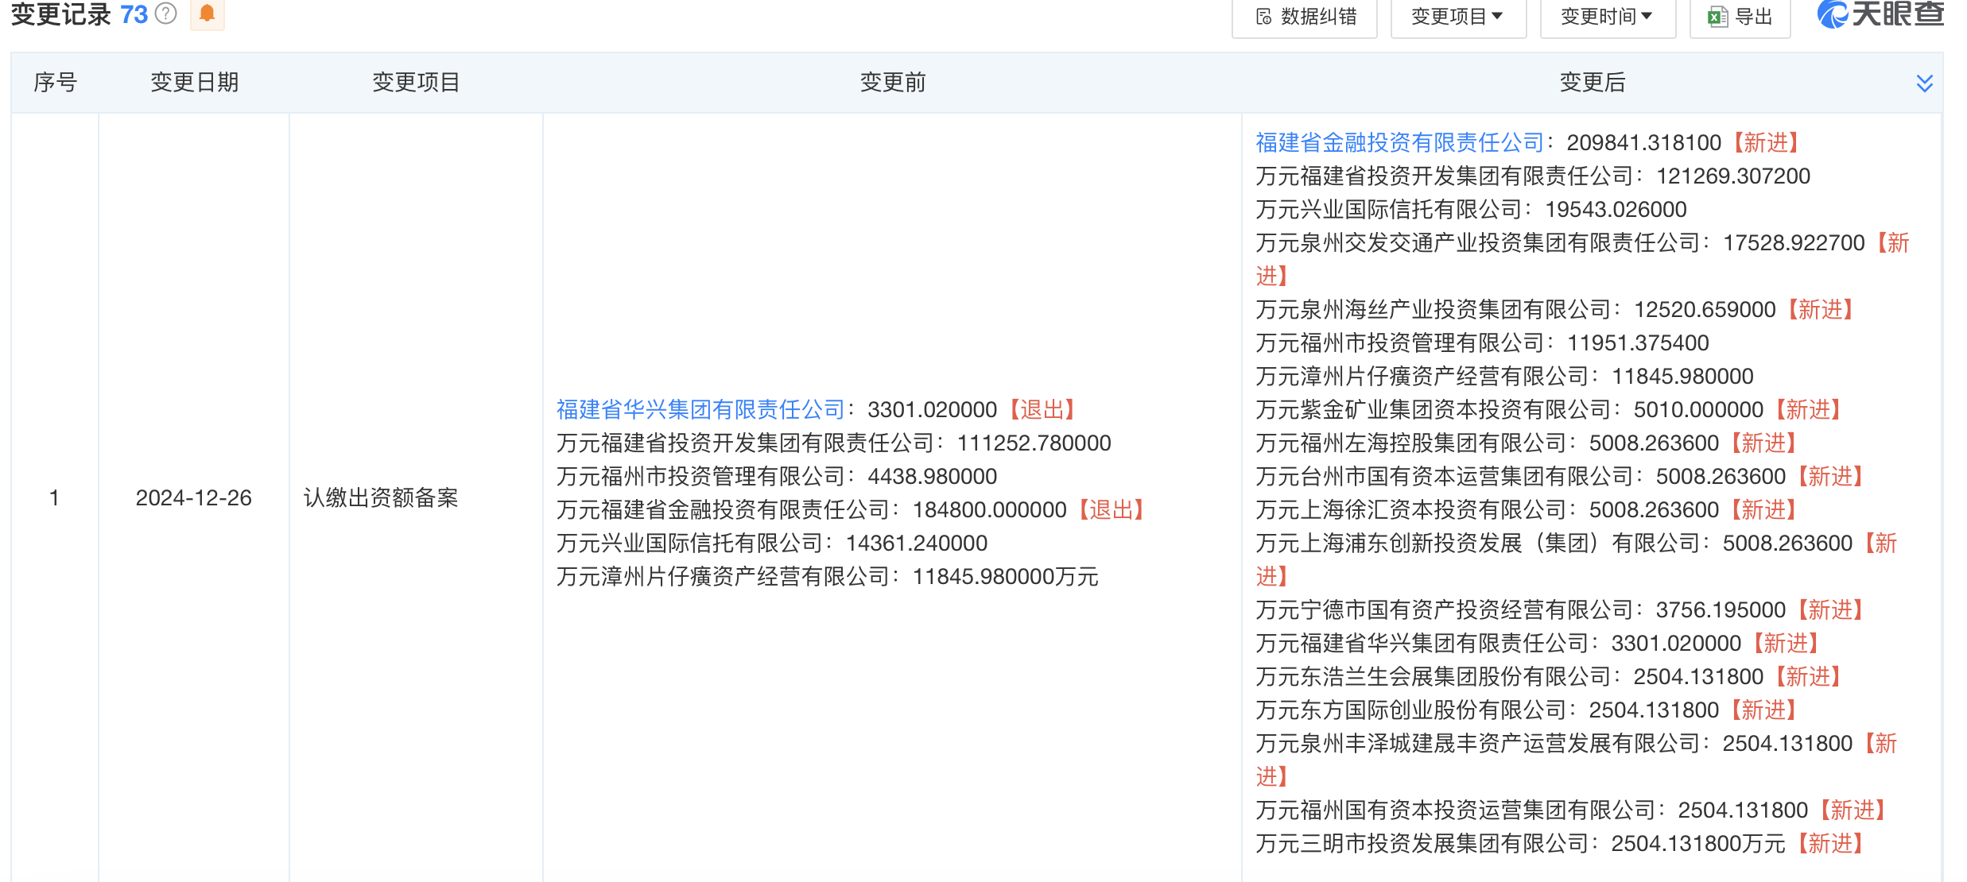
Task: Click the orange bell notification icon
Action: click(x=207, y=14)
